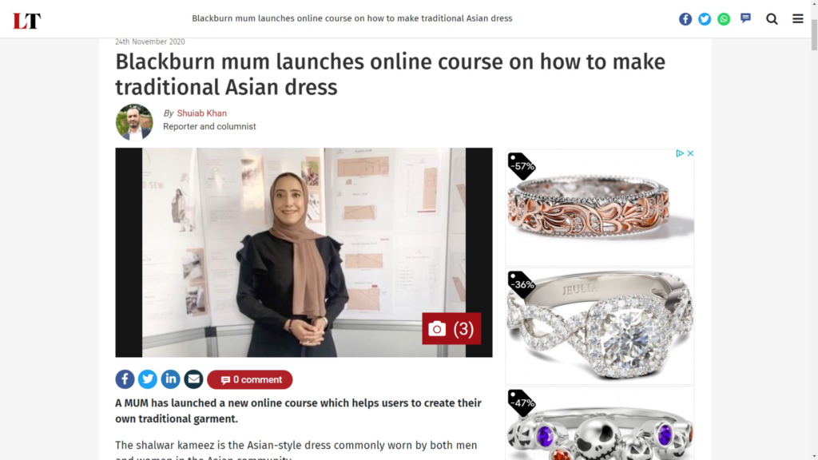This screenshot has width=818, height=460.
Task: Share article on LinkedIn
Action: pyautogui.click(x=171, y=379)
